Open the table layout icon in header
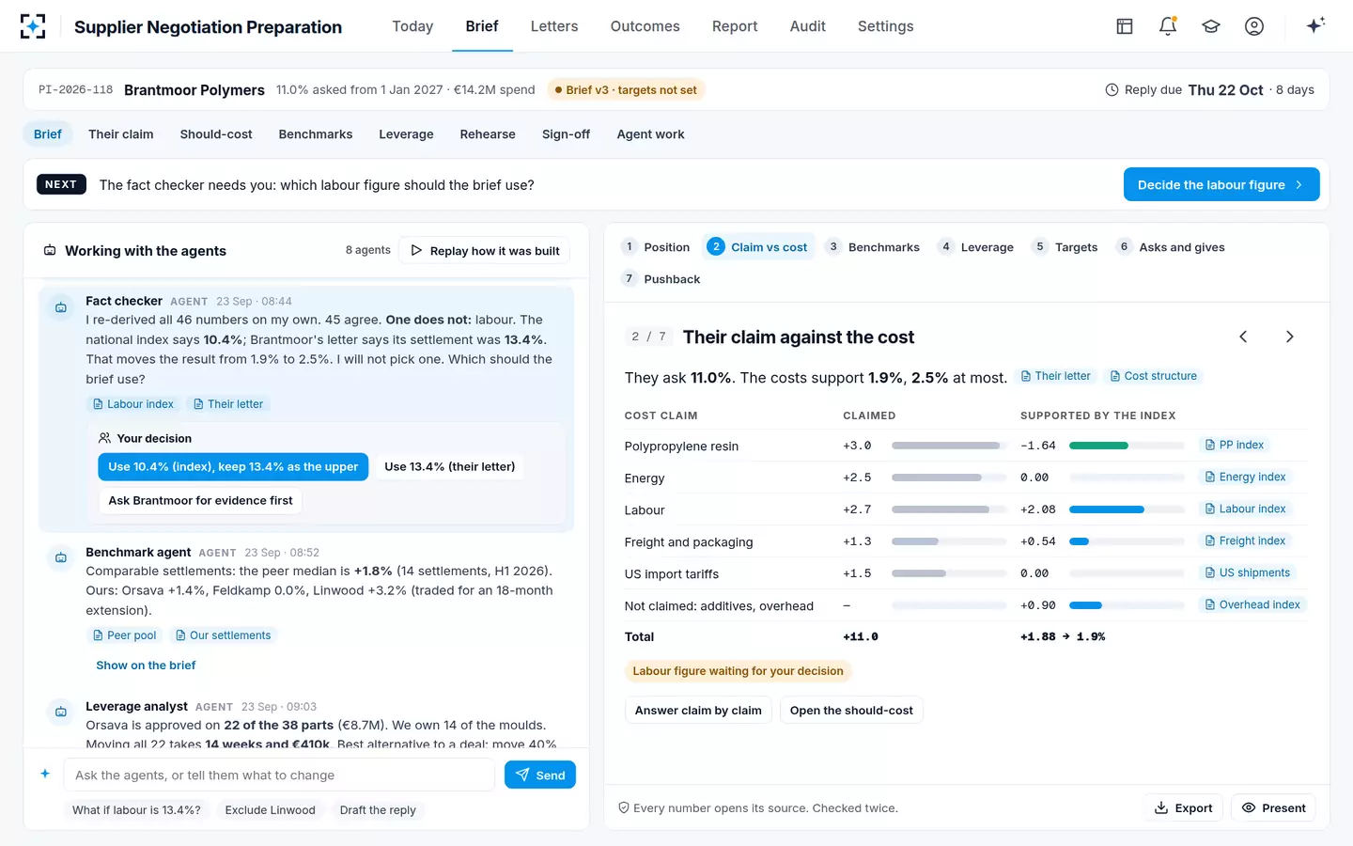 (x=1125, y=26)
